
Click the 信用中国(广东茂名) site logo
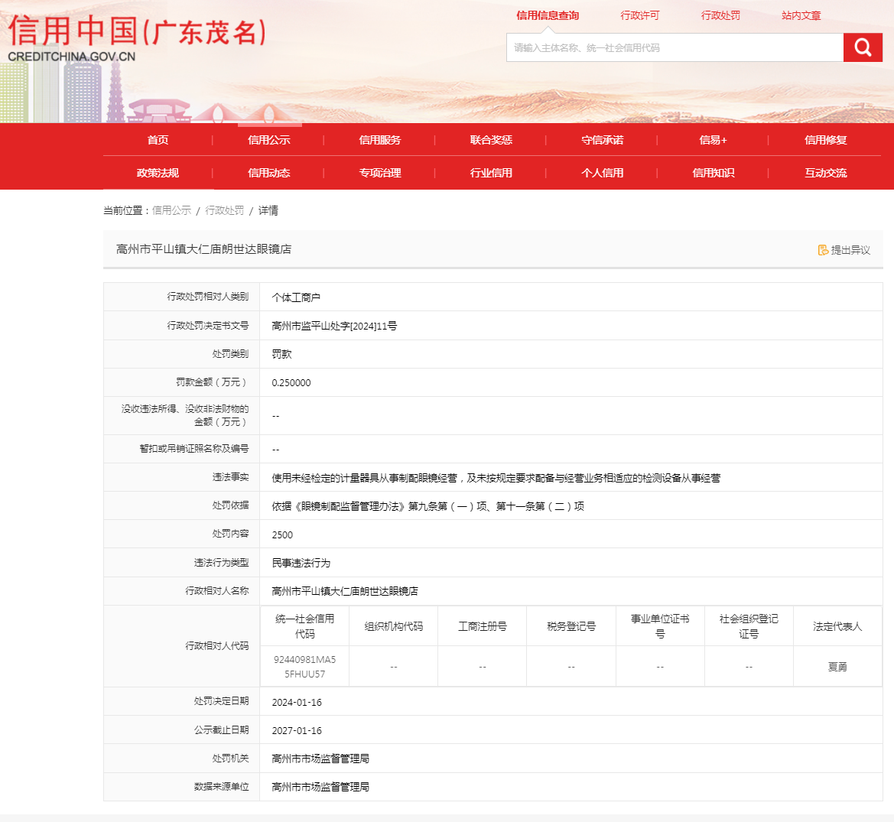[x=138, y=37]
